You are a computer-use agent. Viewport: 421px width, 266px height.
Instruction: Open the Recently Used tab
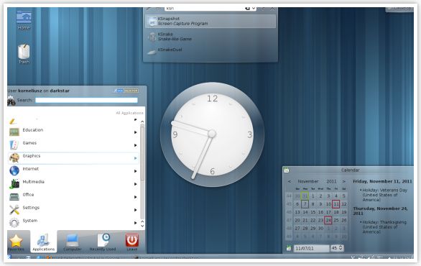[103, 242]
